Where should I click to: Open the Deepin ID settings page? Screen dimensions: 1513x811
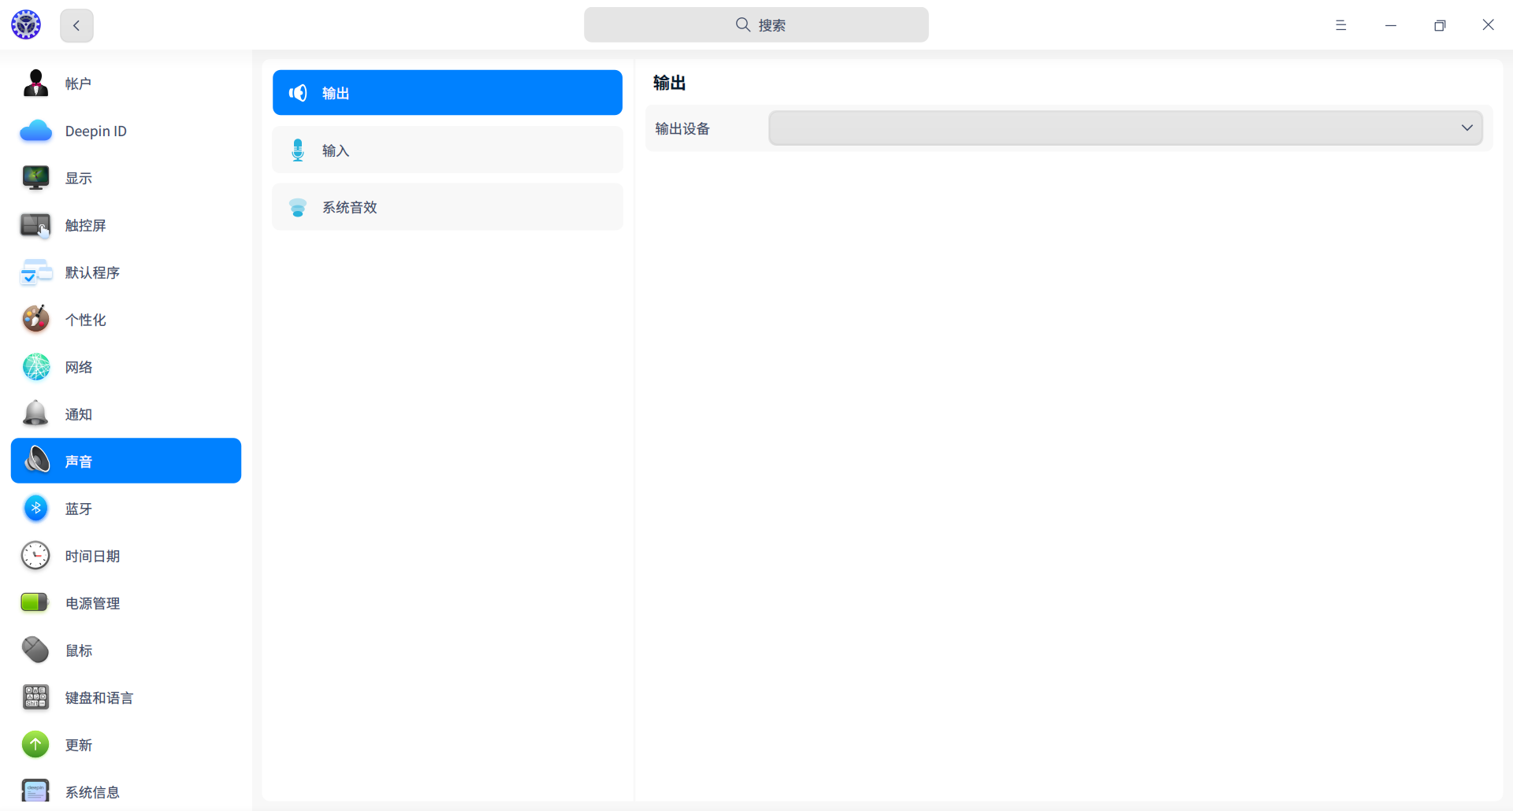pyautogui.click(x=126, y=131)
